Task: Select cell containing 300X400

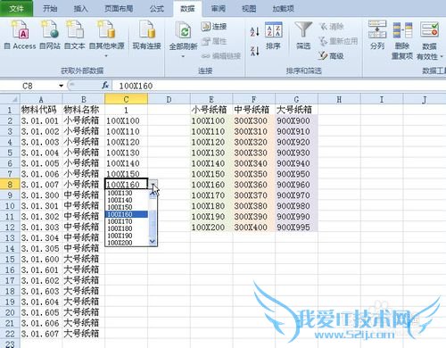Action: click(253, 227)
